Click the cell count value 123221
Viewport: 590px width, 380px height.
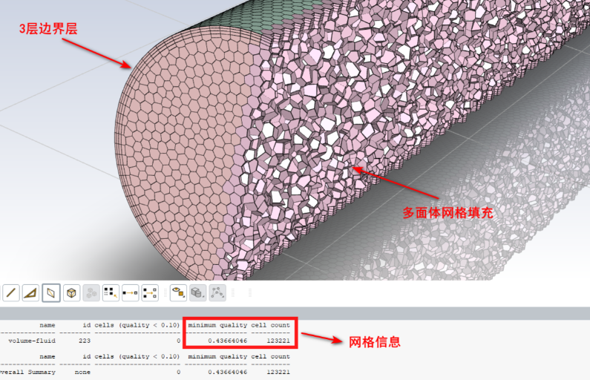click(275, 341)
